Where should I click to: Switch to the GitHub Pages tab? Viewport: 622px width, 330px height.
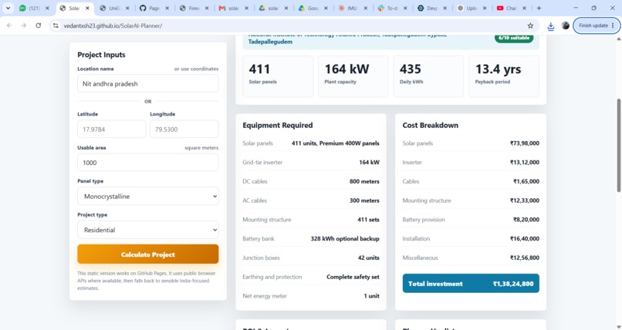click(154, 8)
